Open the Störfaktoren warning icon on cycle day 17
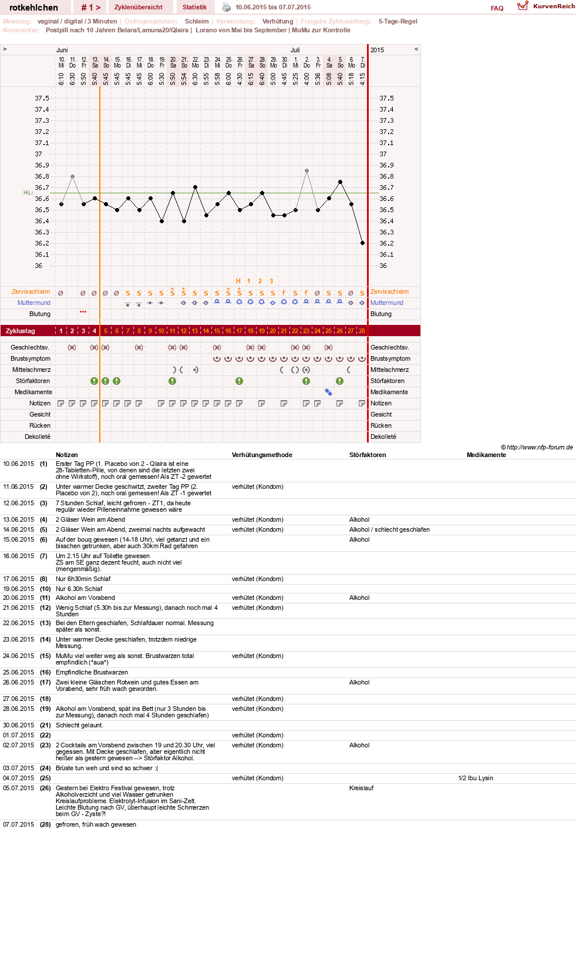 click(x=239, y=381)
